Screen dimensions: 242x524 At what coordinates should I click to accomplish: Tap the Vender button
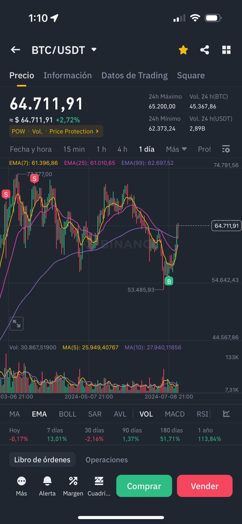tap(205, 486)
